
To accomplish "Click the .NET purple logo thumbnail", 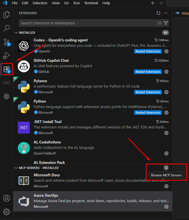I will coord(24,127).
